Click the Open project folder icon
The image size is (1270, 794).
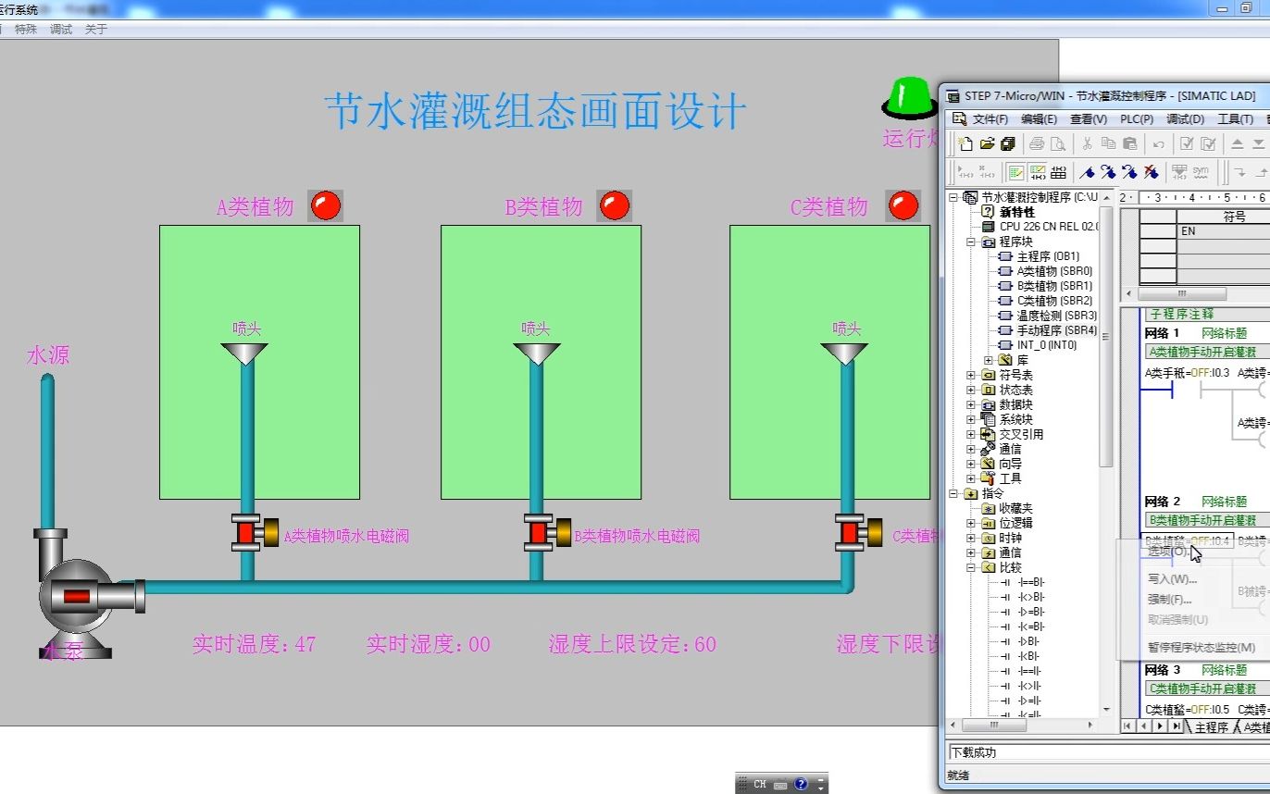pyautogui.click(x=987, y=143)
